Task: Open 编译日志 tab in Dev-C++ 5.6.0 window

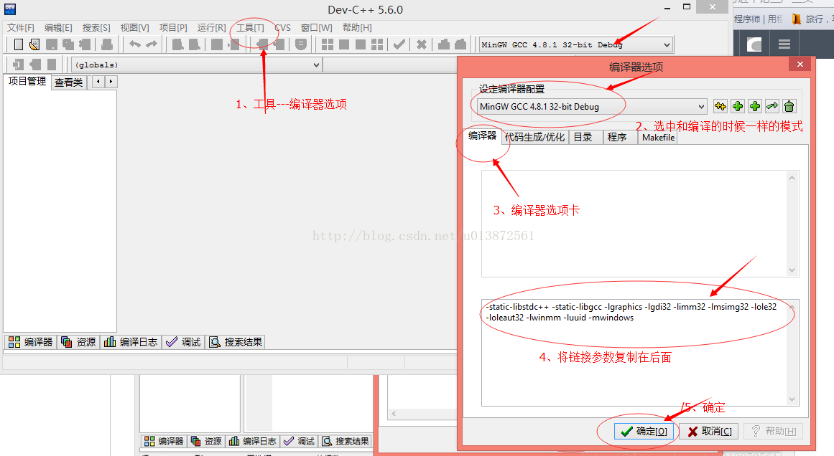Action: pos(131,342)
